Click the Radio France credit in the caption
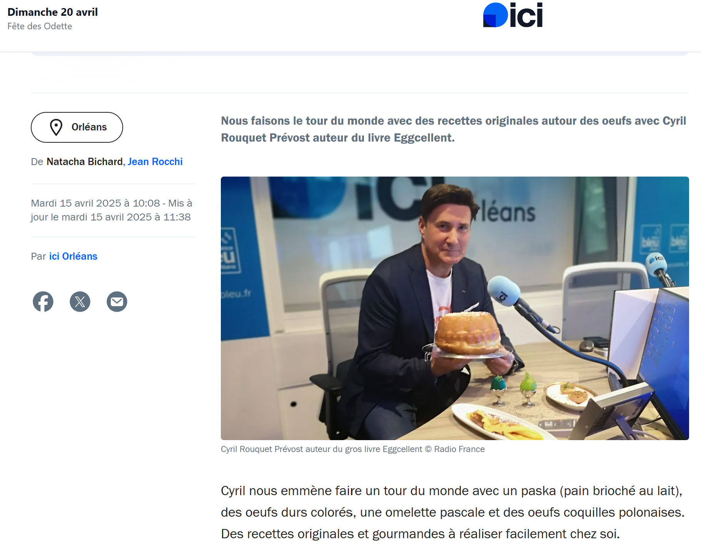 tap(459, 449)
